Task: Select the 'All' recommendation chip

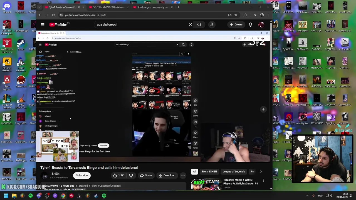Action: click(x=194, y=172)
